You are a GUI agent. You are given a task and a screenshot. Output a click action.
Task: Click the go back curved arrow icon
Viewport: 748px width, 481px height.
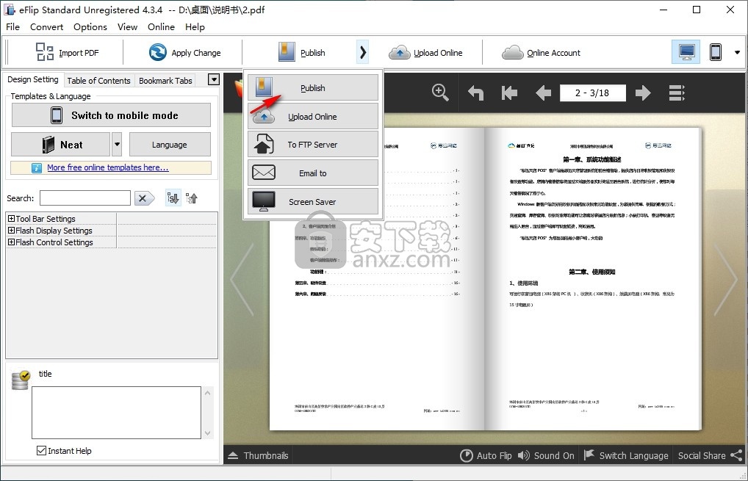(x=475, y=93)
